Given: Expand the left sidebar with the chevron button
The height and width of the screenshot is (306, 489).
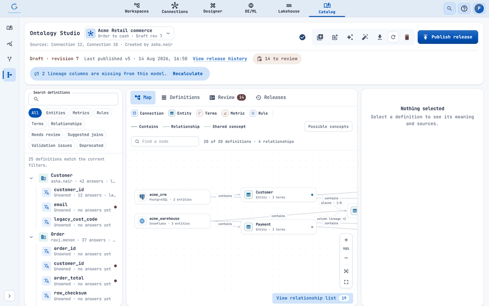Looking at the screenshot, I should (9, 296).
